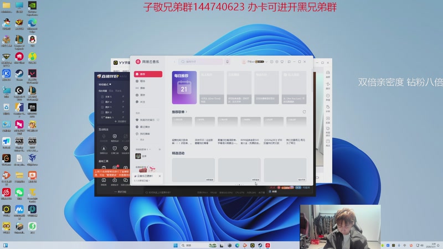This screenshot has height=249, width=443.
Task: Expand the account dropdown arrow beside VIP badge
Action: (266, 61)
